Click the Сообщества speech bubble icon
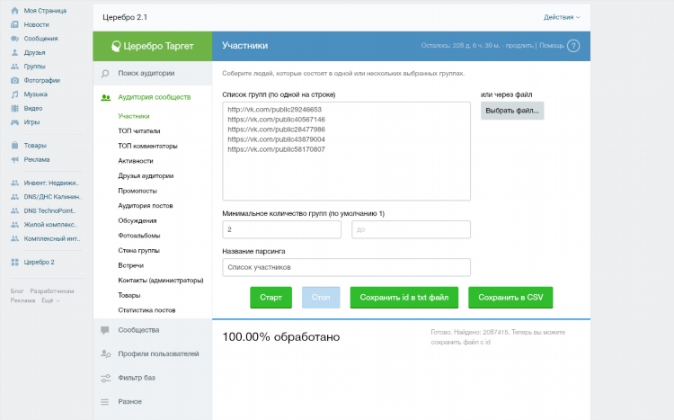Image resolution: width=674 pixels, height=420 pixels. tap(105, 330)
